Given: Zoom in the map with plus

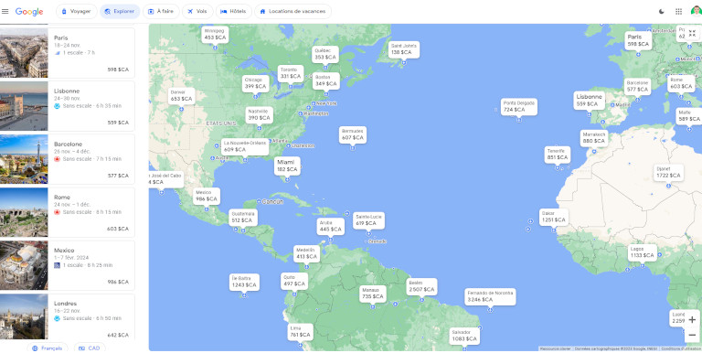Looking at the screenshot, I should tap(692, 320).
